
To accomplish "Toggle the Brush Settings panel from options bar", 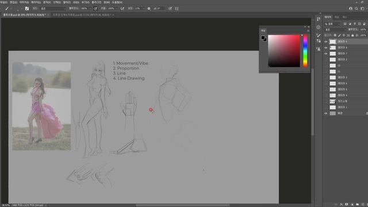I will click(x=27, y=9).
